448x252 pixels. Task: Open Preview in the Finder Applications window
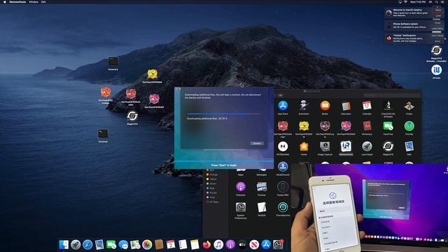[x=261, y=187]
